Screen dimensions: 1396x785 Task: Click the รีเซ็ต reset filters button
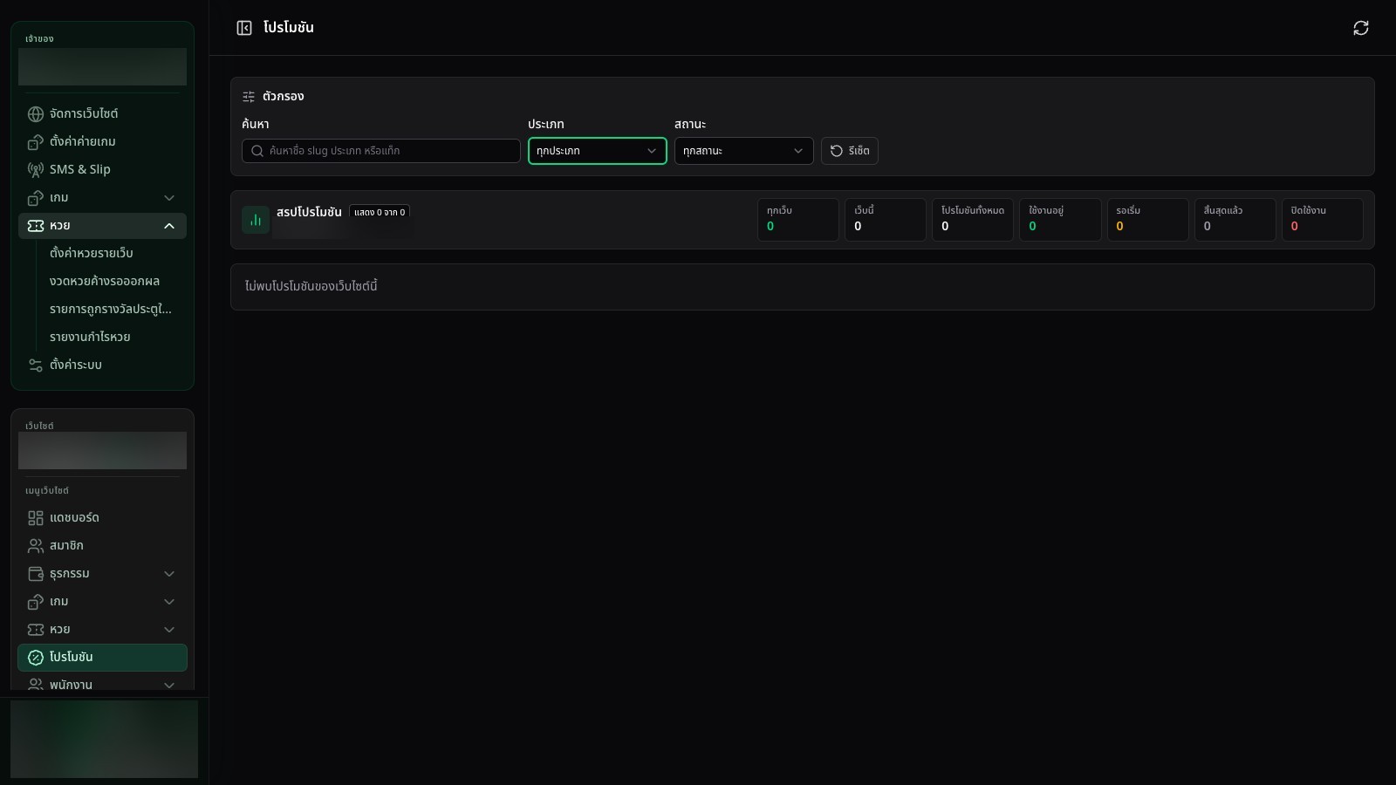coord(850,151)
